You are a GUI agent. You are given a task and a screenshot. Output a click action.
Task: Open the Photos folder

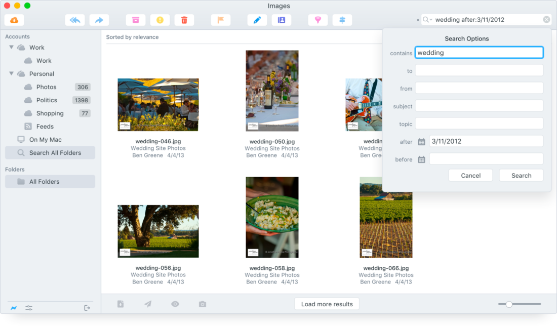click(x=46, y=87)
